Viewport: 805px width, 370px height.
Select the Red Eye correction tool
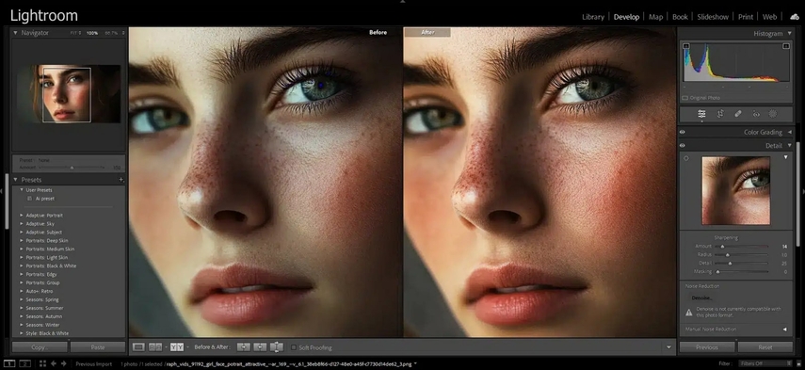756,114
